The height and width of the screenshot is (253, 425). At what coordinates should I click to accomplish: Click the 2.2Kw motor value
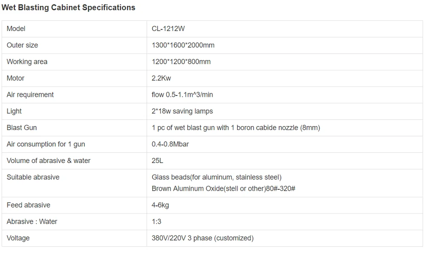(x=161, y=78)
